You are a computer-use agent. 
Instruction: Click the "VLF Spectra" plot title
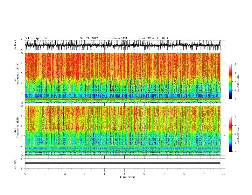pyautogui.click(x=36, y=38)
